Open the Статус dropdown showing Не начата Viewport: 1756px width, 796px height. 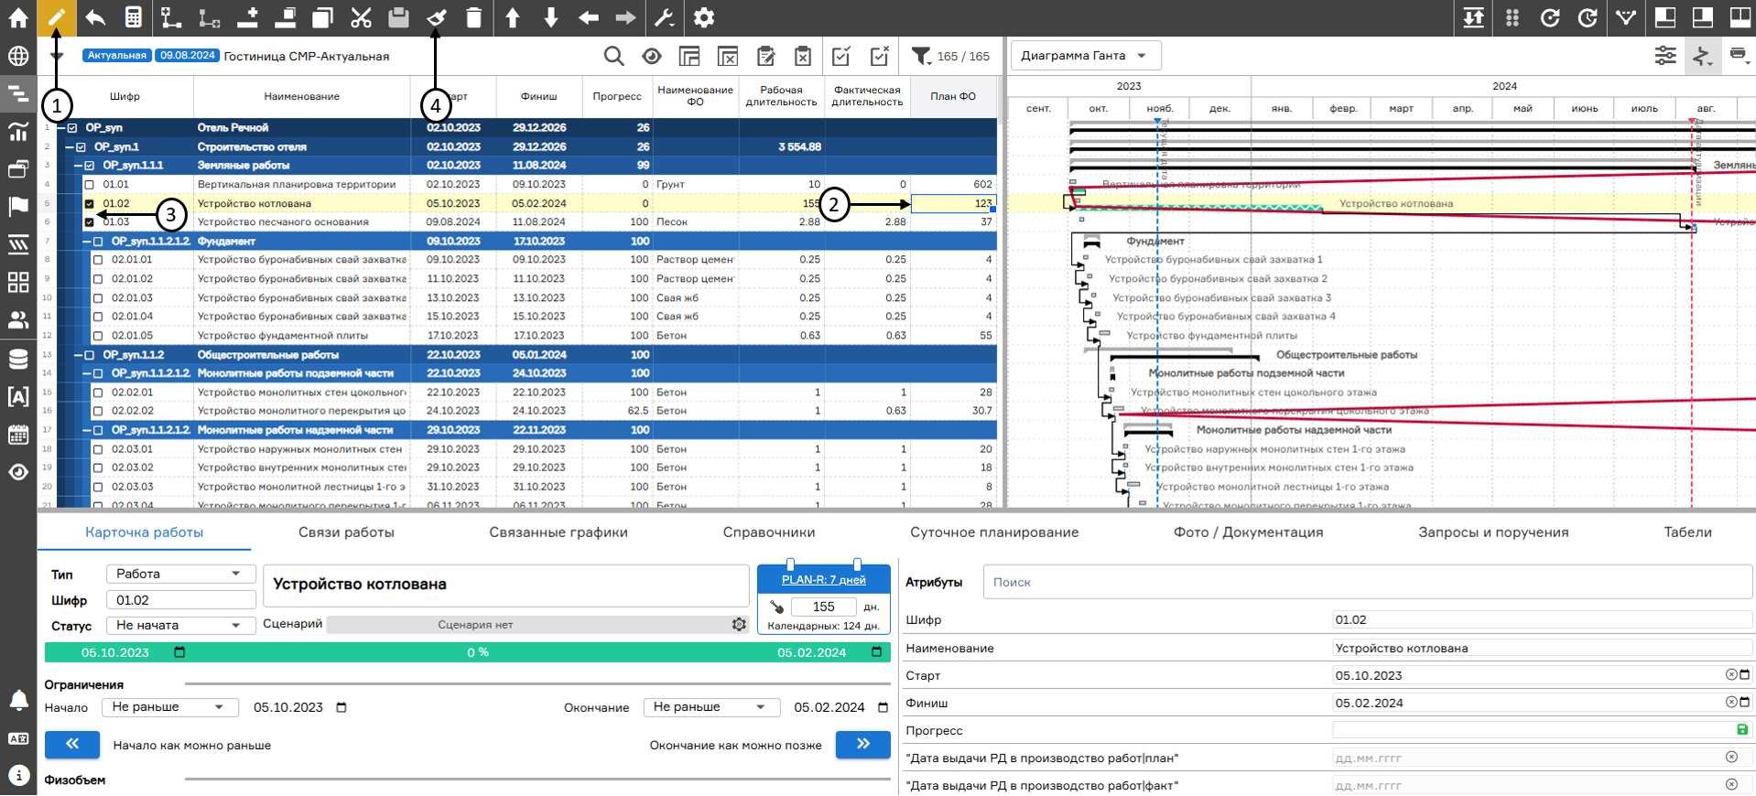180,625
